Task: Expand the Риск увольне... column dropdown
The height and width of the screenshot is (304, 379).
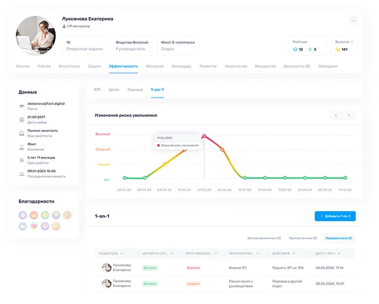Action: tap(216, 253)
